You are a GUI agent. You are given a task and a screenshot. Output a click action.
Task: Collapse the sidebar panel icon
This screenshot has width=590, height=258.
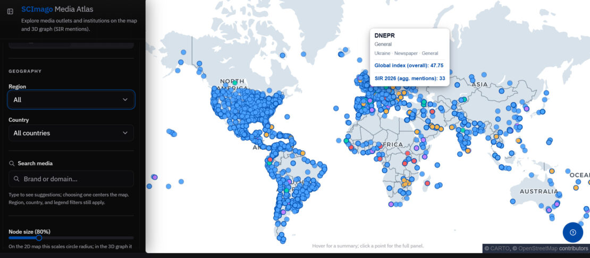pos(10,12)
